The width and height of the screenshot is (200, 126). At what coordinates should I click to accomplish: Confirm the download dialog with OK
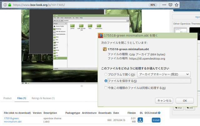click(x=185, y=101)
